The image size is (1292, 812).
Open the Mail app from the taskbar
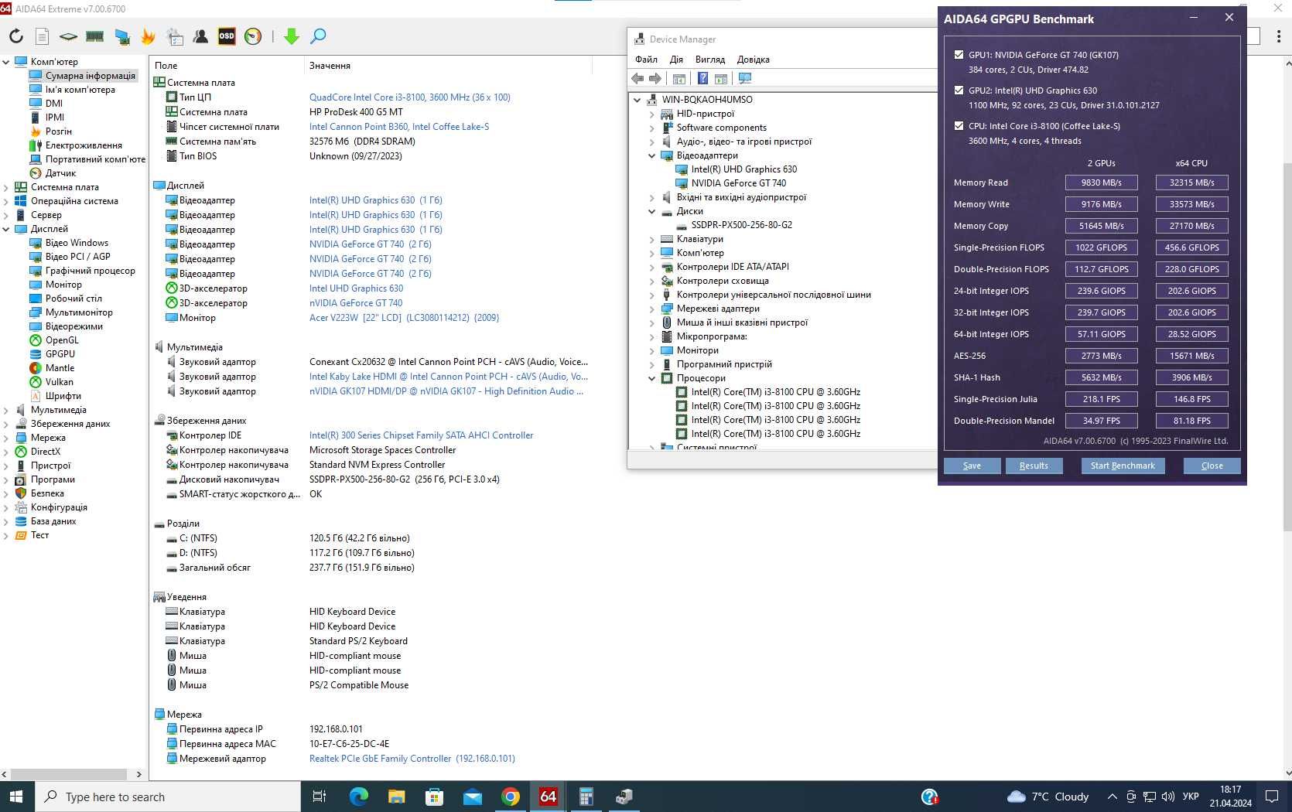click(x=472, y=797)
